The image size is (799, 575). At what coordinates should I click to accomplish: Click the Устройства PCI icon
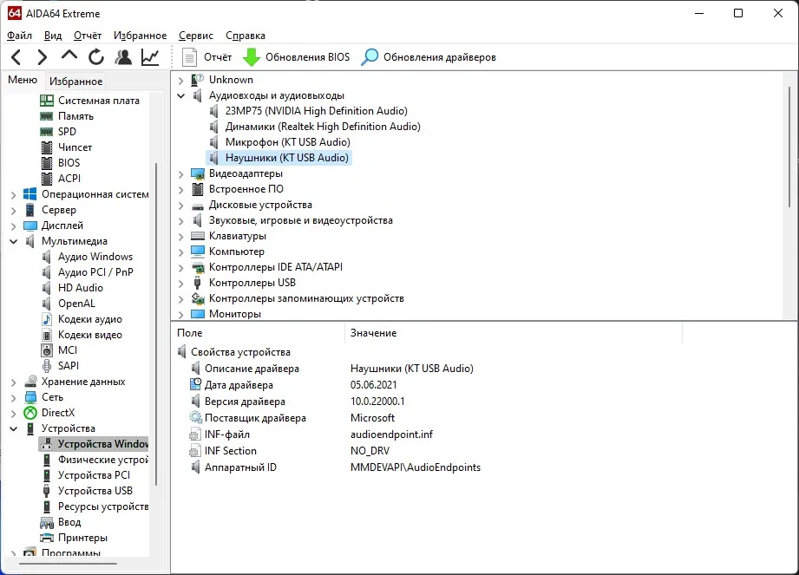click(x=46, y=475)
